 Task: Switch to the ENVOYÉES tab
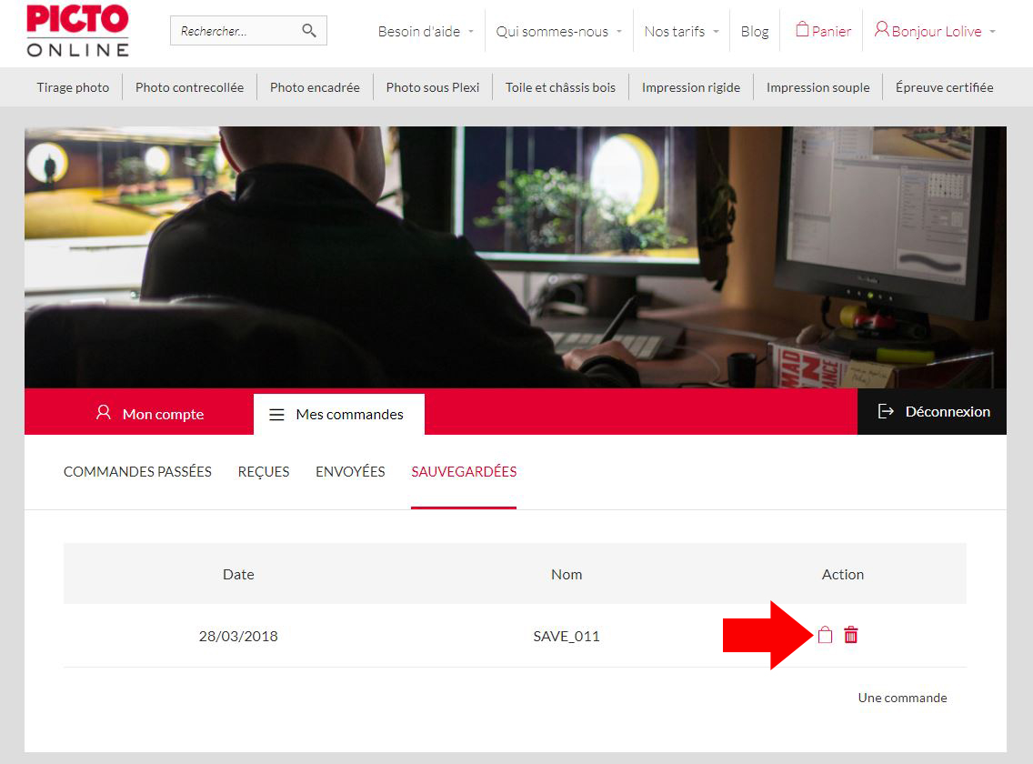tap(349, 471)
